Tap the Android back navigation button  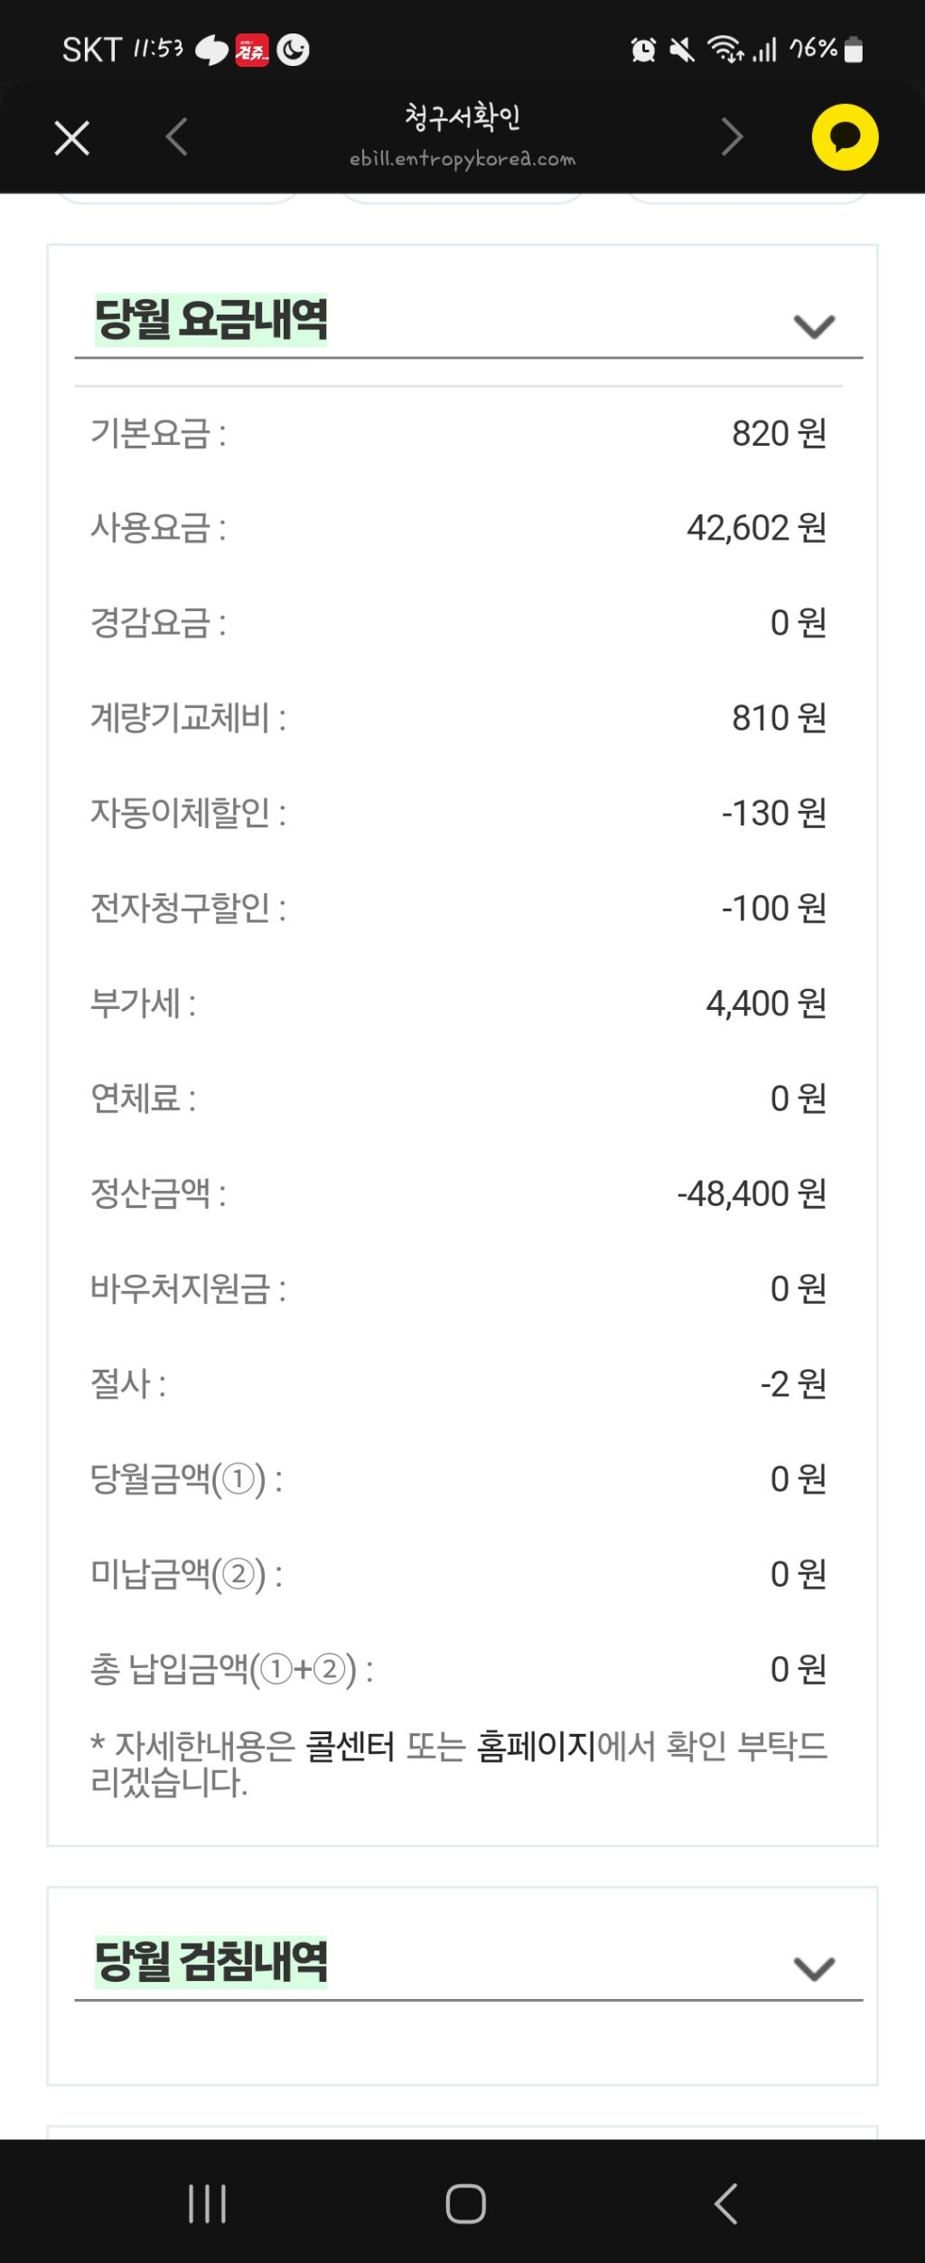[725, 2203]
